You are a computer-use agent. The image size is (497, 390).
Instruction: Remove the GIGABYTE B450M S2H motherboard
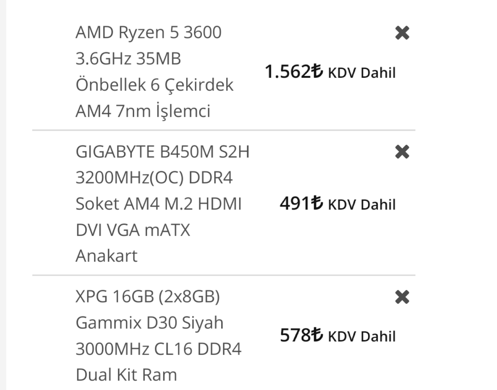coord(402,152)
